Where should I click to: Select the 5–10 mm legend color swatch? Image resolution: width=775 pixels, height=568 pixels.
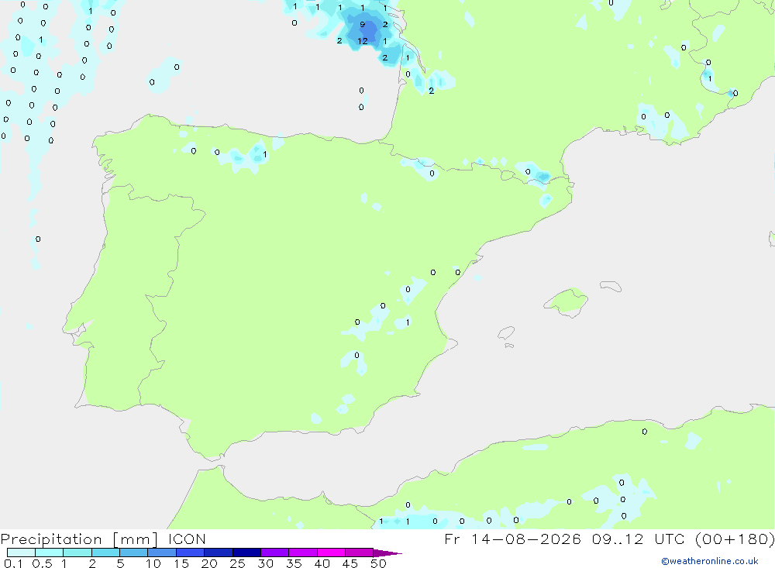click(134, 553)
